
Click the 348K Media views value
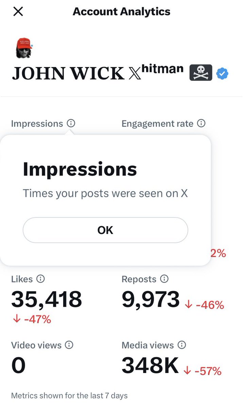click(x=150, y=365)
